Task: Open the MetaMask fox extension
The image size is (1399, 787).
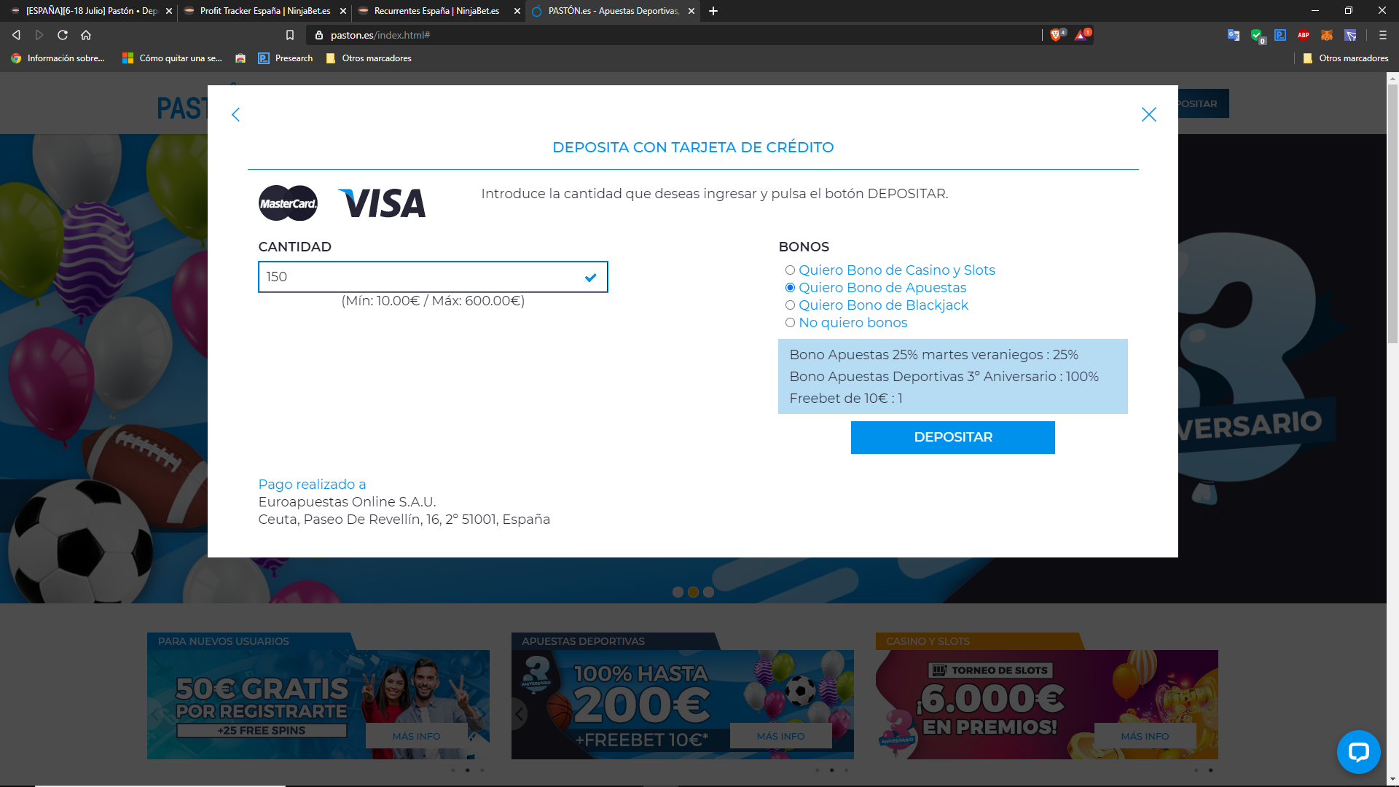Action: point(1327,35)
